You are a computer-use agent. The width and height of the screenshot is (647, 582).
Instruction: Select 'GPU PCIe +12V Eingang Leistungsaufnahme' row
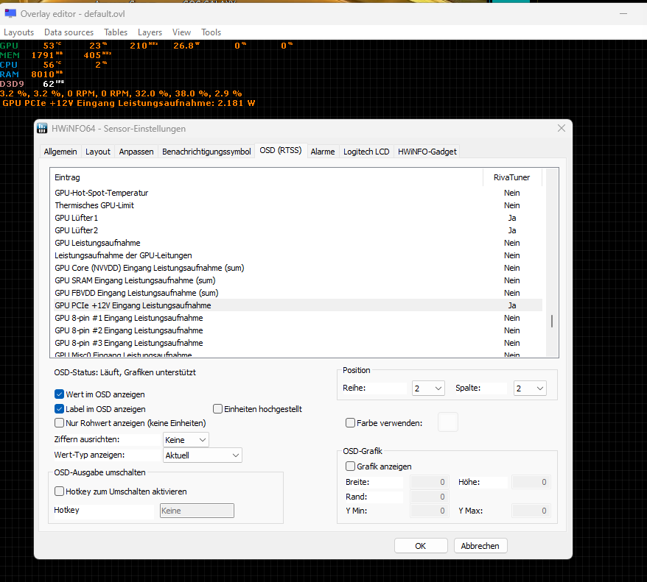pyautogui.click(x=296, y=305)
